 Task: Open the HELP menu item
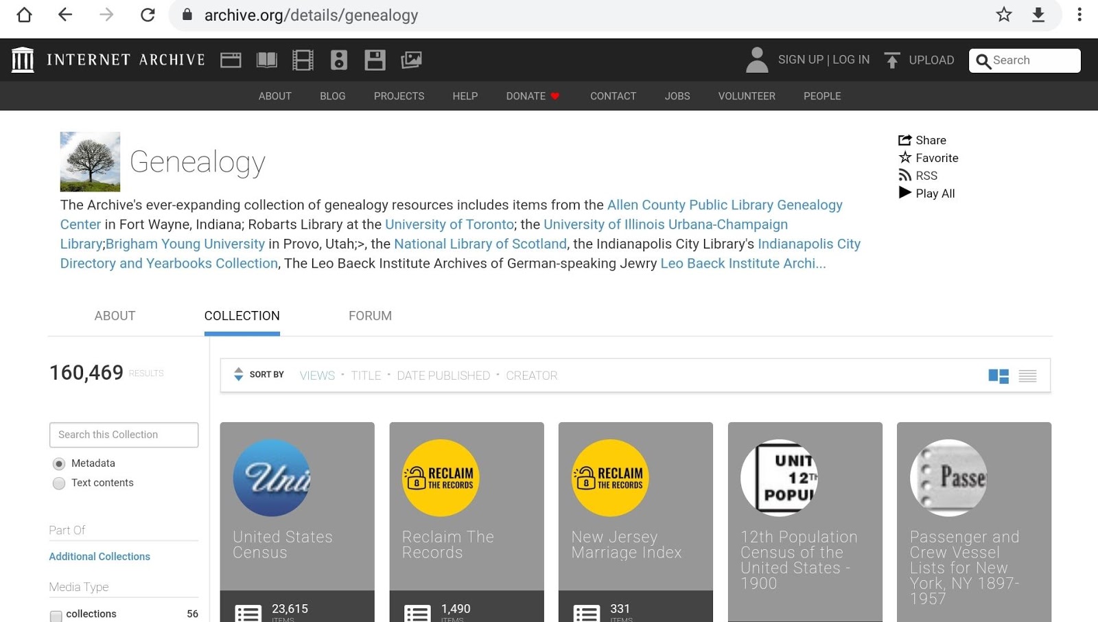click(x=465, y=96)
